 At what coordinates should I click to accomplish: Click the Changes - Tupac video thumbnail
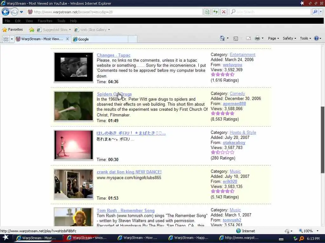(74, 67)
